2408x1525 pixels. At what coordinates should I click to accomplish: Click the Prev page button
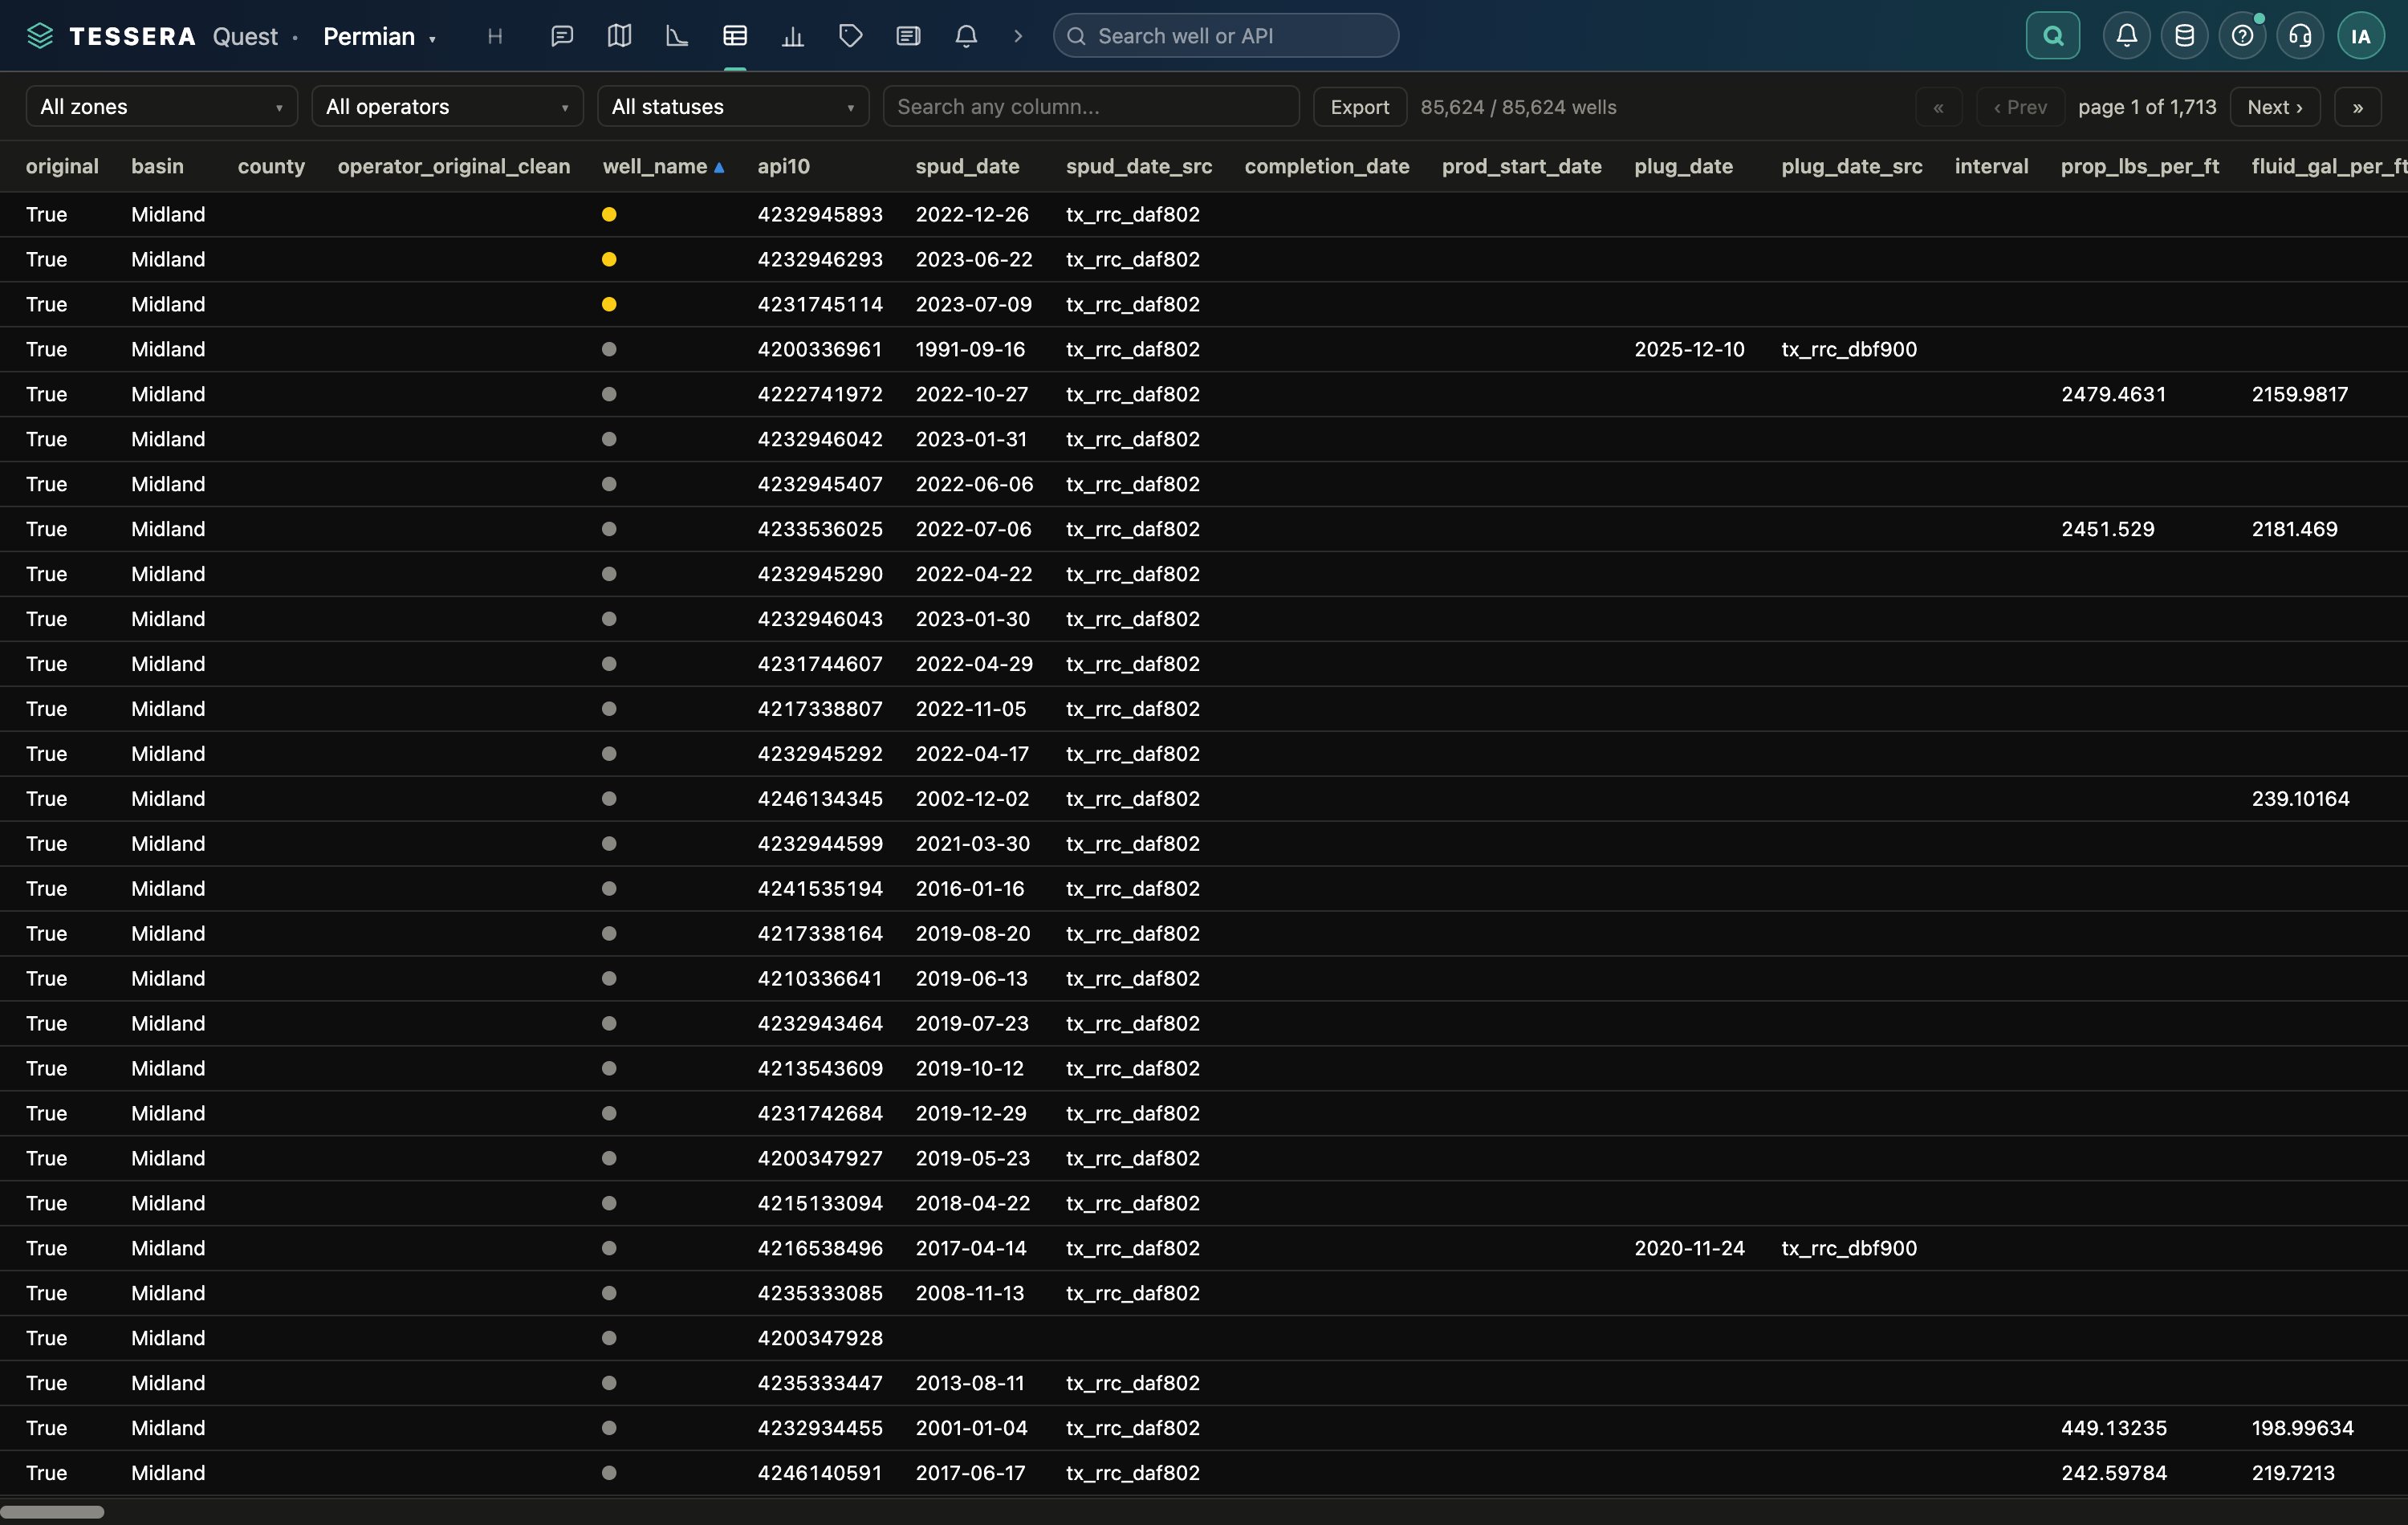[2020, 106]
